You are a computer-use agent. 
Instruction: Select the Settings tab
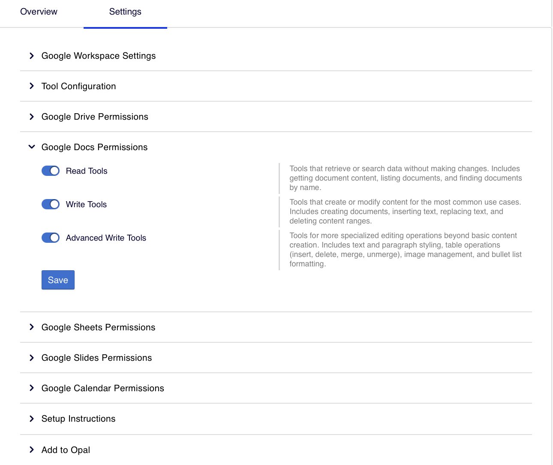[125, 12]
